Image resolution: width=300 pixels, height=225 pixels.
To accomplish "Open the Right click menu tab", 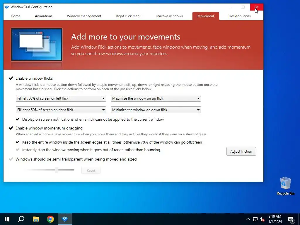I will tap(129, 16).
